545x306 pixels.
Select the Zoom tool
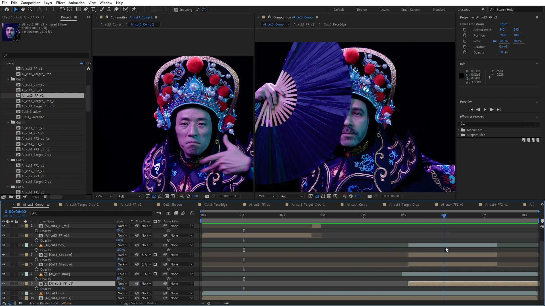click(30, 9)
